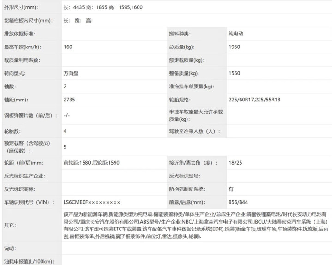Screen dimensions: 332x265
Task: Click the remarks paragraph starting 该产品为新能源车辆
Action: tap(196, 225)
